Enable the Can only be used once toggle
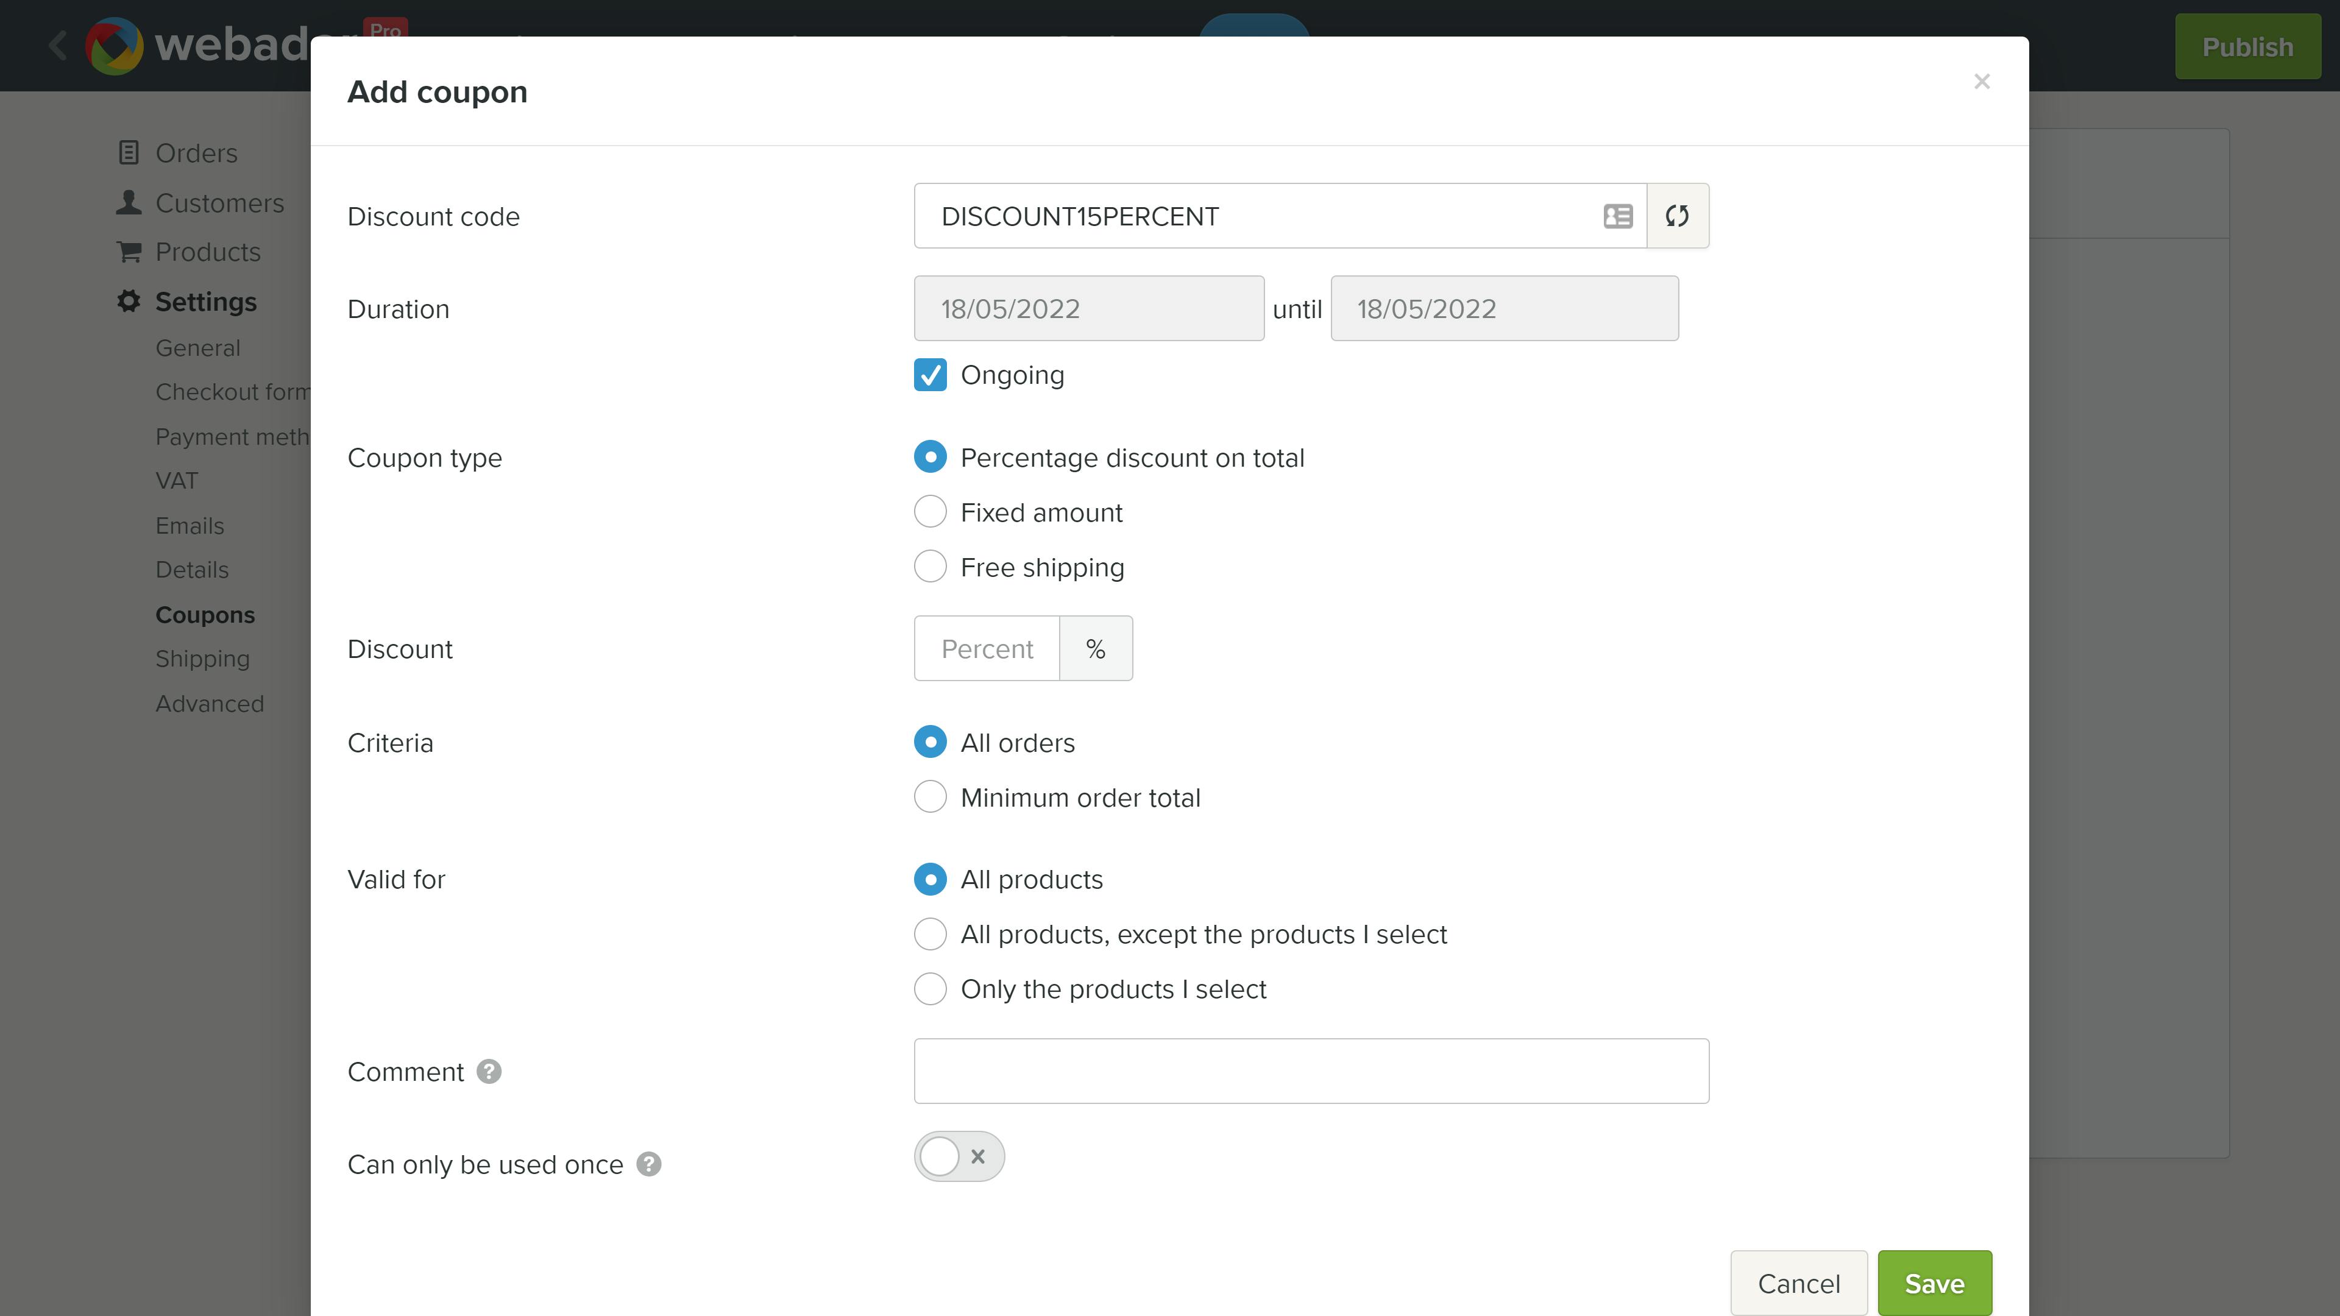 959,1156
